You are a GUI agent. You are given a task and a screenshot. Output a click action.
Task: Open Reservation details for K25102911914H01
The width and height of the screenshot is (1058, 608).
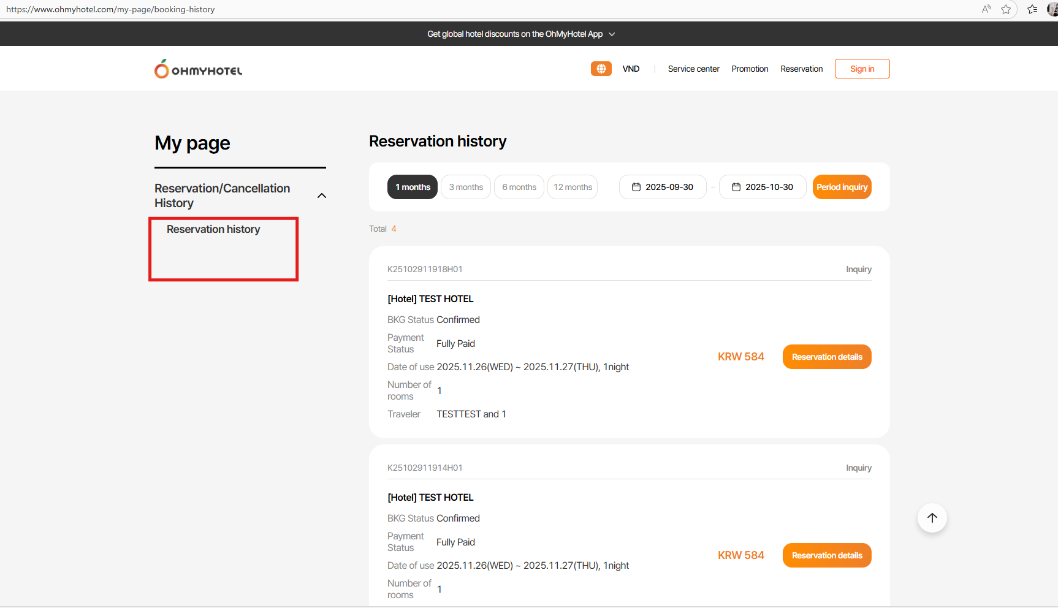coord(827,555)
